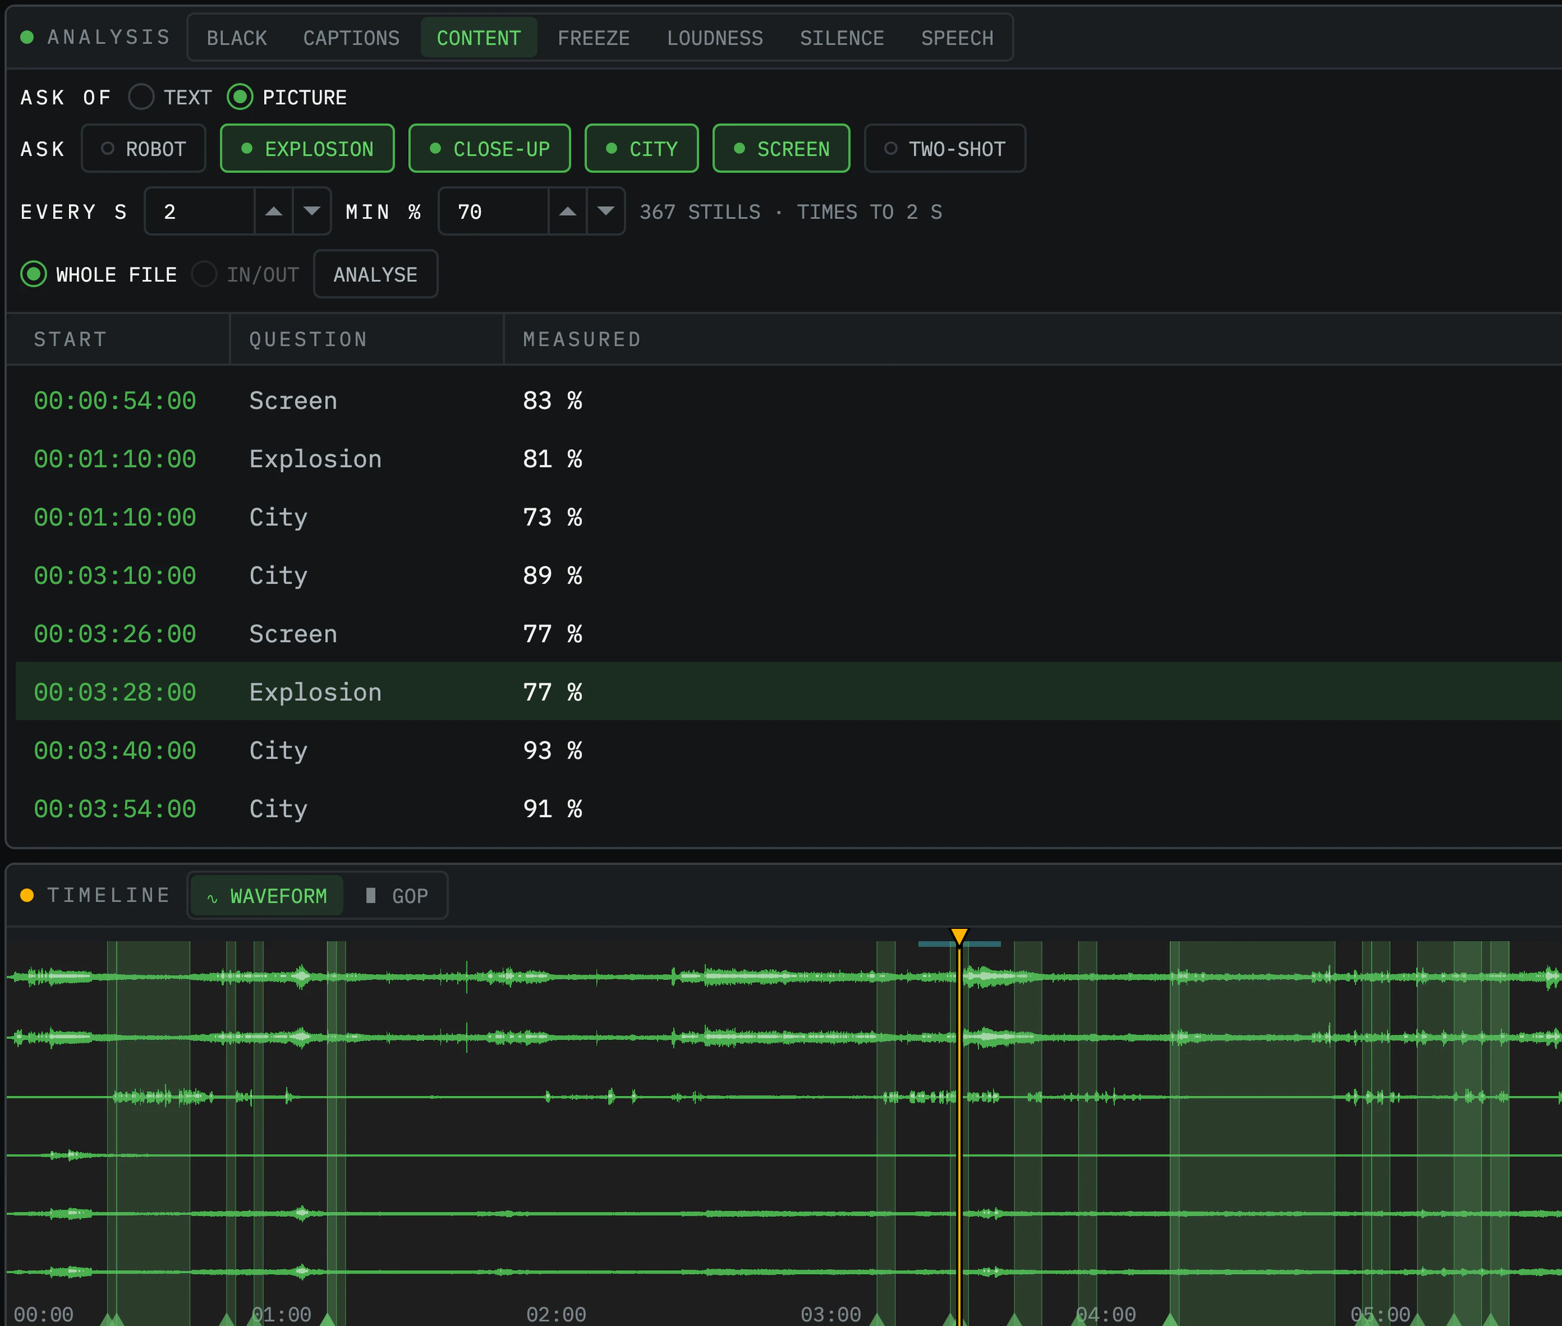This screenshot has height=1326, width=1562.
Task: Click the EVERY S input field
Action: (x=200, y=212)
